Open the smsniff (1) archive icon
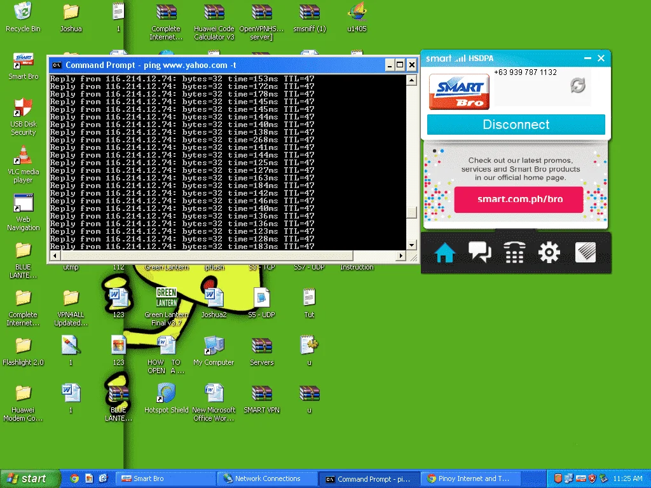Screen dimensions: 651x488 (x=310, y=17)
